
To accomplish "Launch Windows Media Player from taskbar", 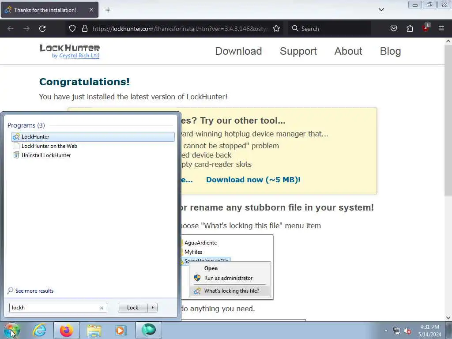I will (x=120, y=331).
